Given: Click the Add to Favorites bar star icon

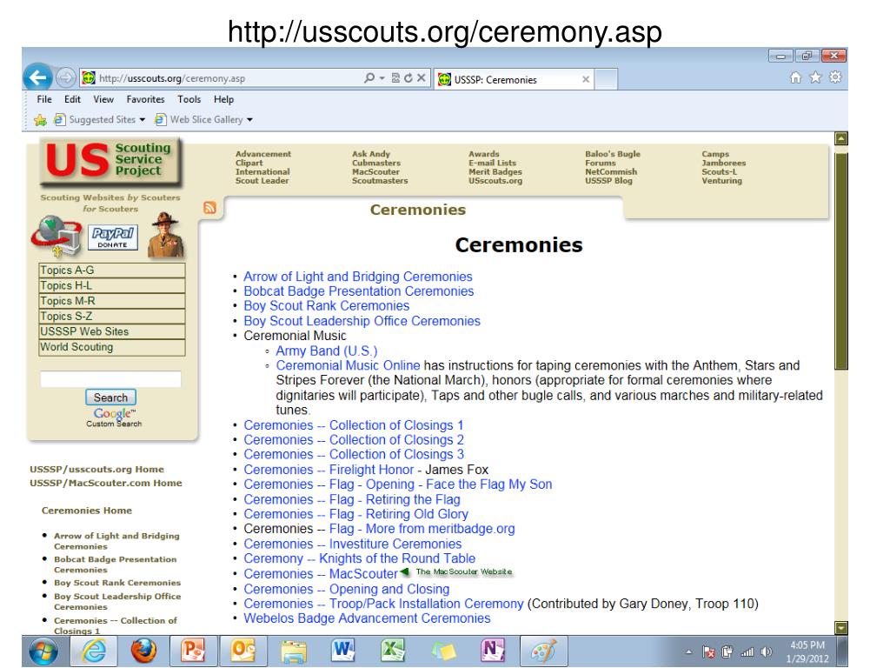Looking at the screenshot, I should click(40, 120).
